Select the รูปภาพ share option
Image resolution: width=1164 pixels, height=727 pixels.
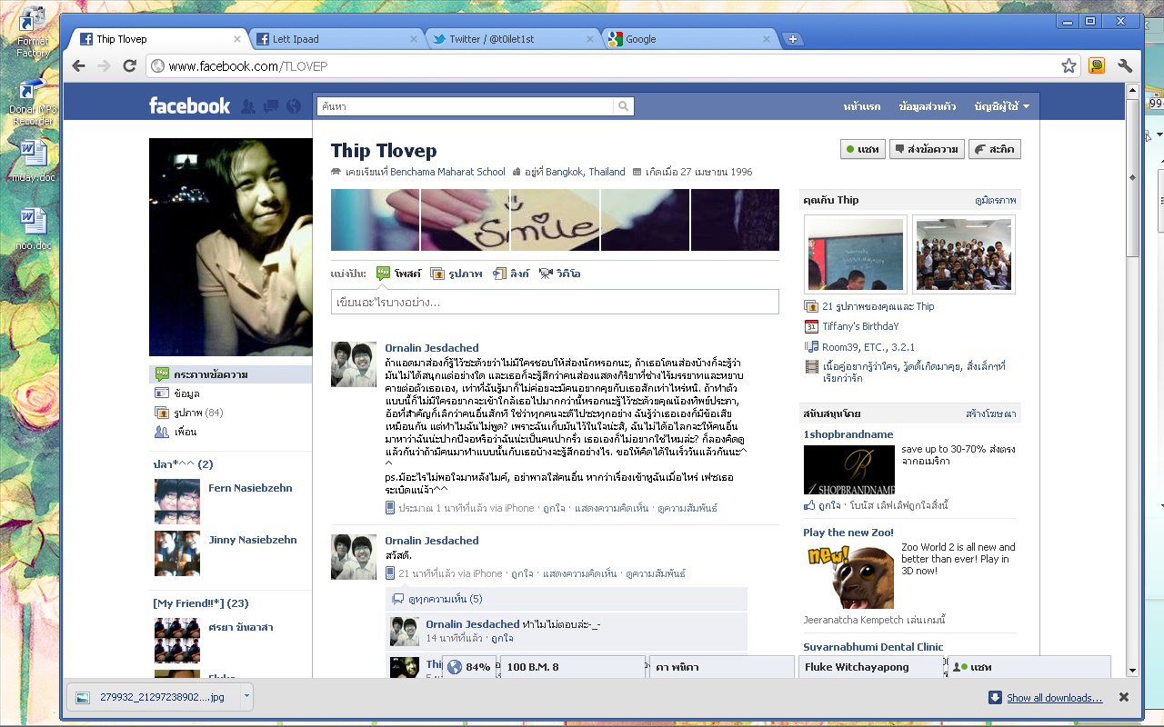coord(456,274)
